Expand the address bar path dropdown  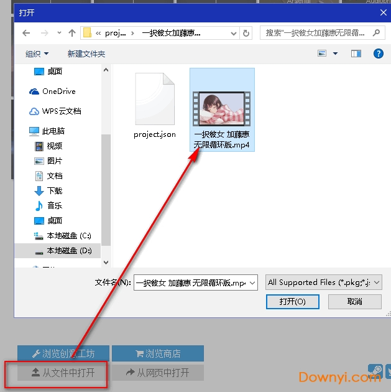point(232,33)
